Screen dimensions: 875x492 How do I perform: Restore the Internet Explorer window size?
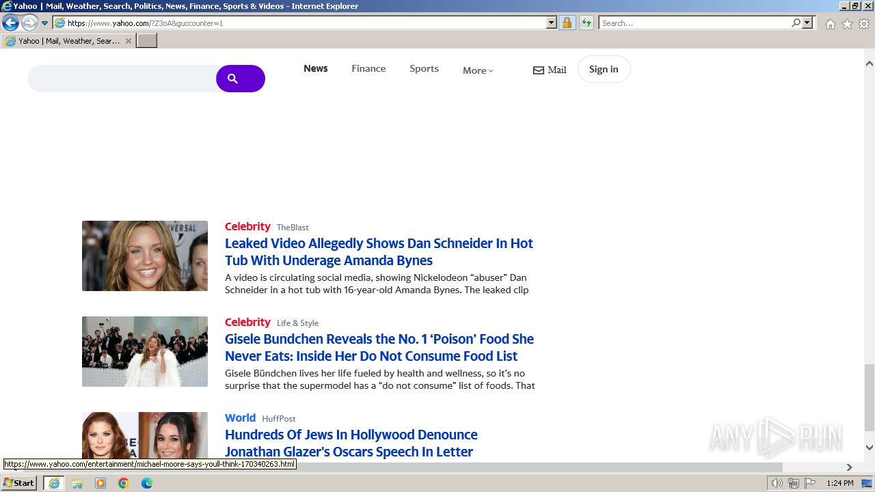pyautogui.click(x=855, y=5)
